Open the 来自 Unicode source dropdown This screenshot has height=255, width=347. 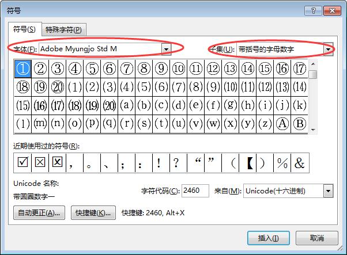329,191
